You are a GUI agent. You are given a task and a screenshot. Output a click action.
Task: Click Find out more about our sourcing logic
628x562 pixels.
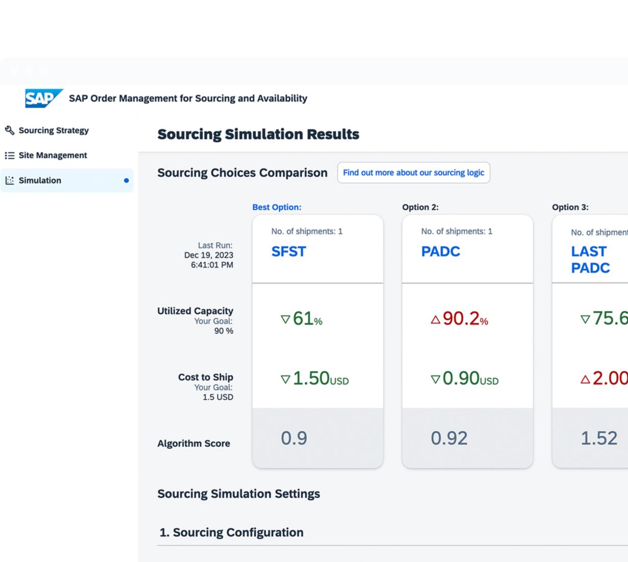[x=413, y=173]
